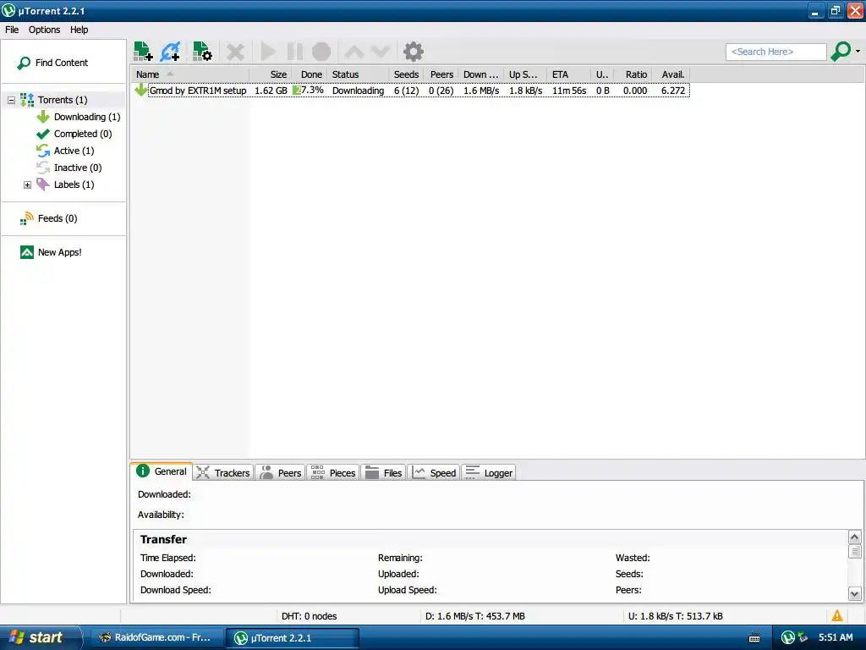Sort list by Done column header
This screenshot has height=650, width=866.
(309, 74)
